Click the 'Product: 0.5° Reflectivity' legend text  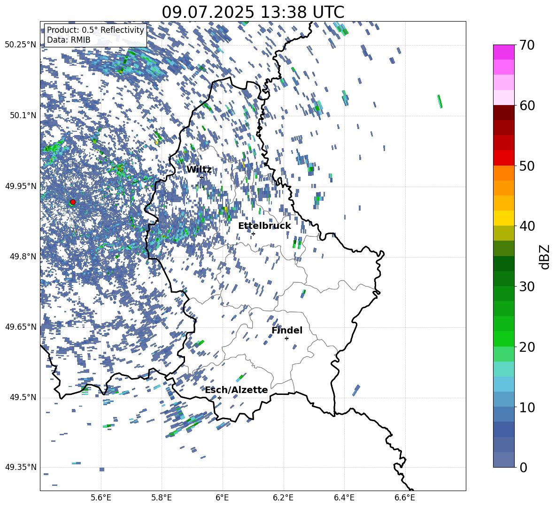(95, 30)
